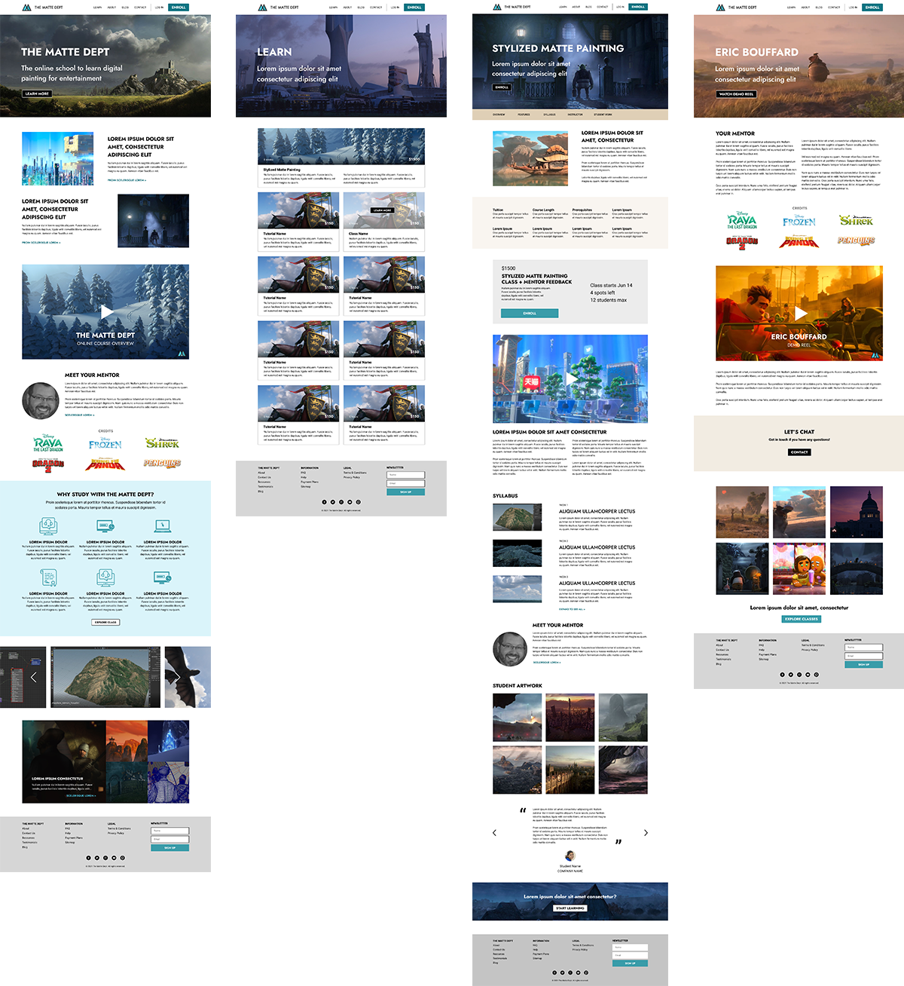Open a student artwork thumbnail
Viewport: 904px width, 986px height.
[518, 717]
